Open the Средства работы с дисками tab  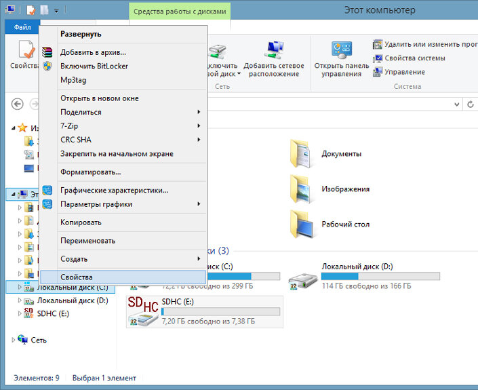point(180,12)
